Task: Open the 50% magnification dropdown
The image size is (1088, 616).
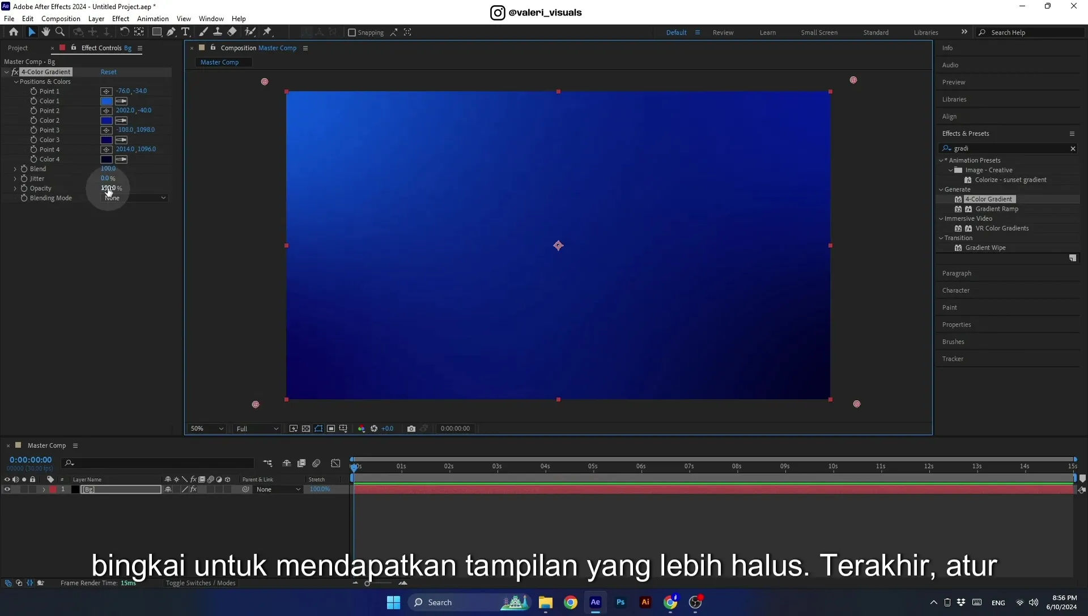Action: (x=207, y=429)
